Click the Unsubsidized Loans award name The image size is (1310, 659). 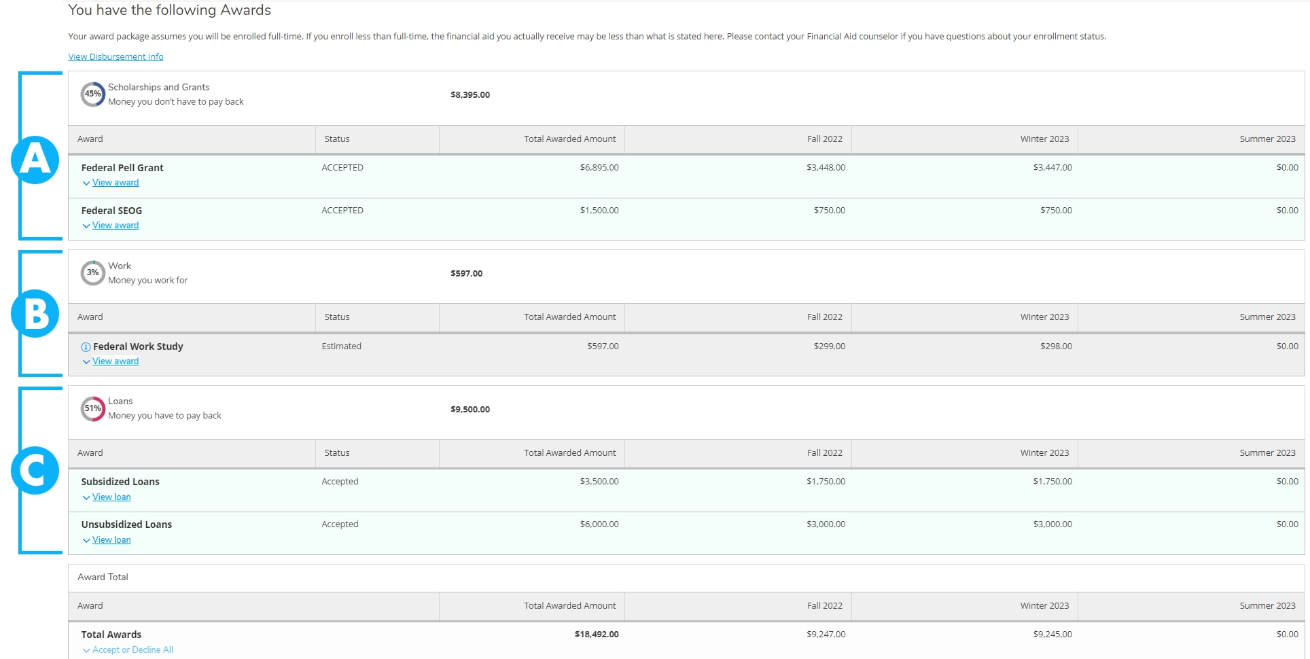point(126,524)
